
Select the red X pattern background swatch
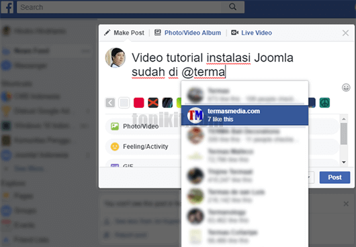(x=153, y=103)
